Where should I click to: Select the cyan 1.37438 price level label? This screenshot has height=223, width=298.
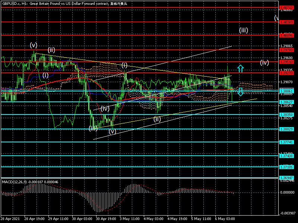[286, 156]
